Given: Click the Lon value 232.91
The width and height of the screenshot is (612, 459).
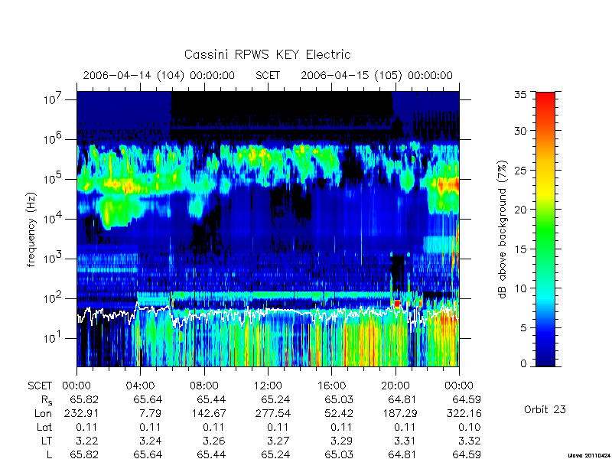Looking at the screenshot, I should tap(81, 413).
